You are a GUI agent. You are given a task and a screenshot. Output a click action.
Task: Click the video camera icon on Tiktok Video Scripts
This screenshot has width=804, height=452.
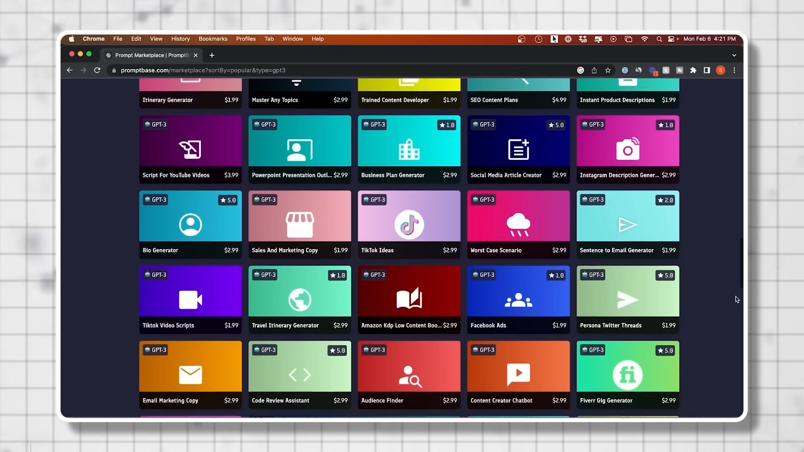(190, 300)
